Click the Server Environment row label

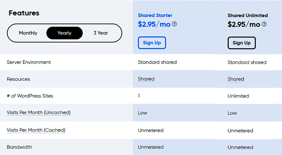pos(29,62)
